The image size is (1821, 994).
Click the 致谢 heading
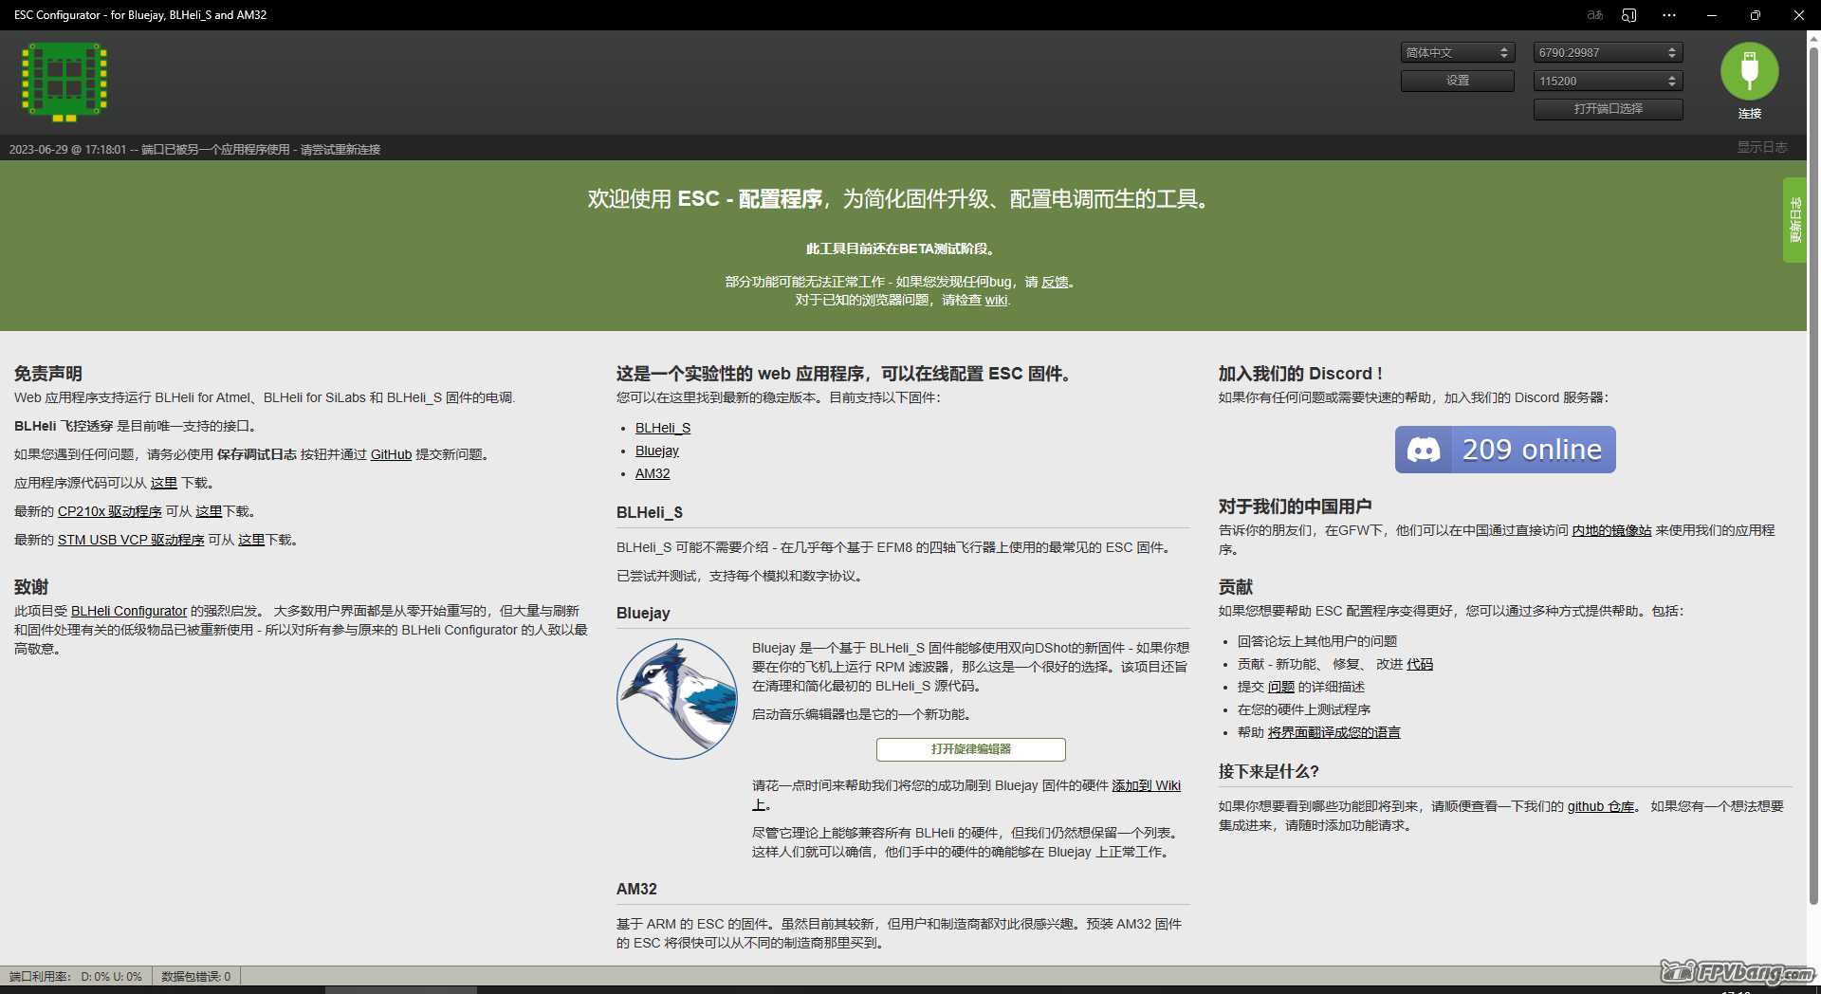(x=31, y=587)
